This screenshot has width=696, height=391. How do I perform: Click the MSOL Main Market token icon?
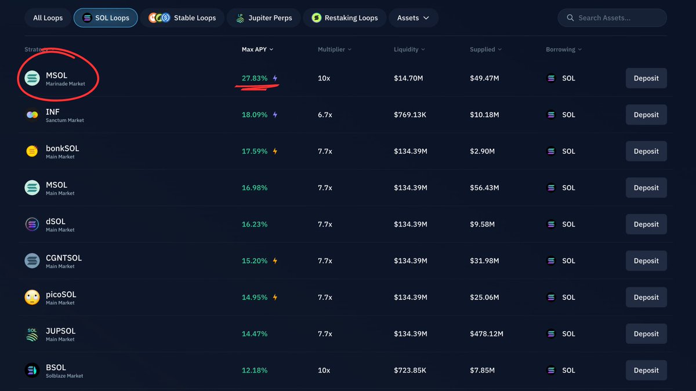(x=32, y=188)
